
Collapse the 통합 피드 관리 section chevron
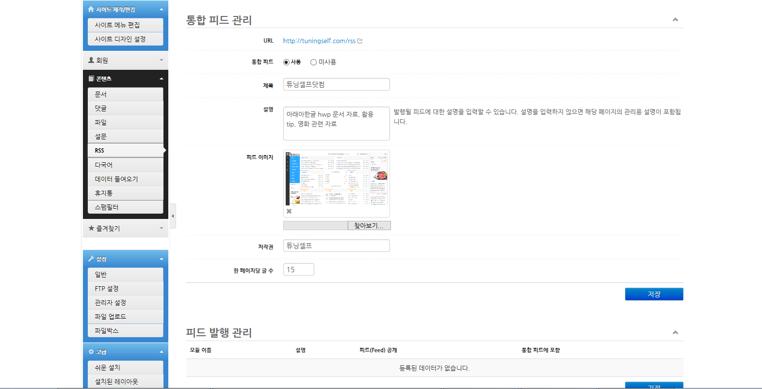point(675,20)
